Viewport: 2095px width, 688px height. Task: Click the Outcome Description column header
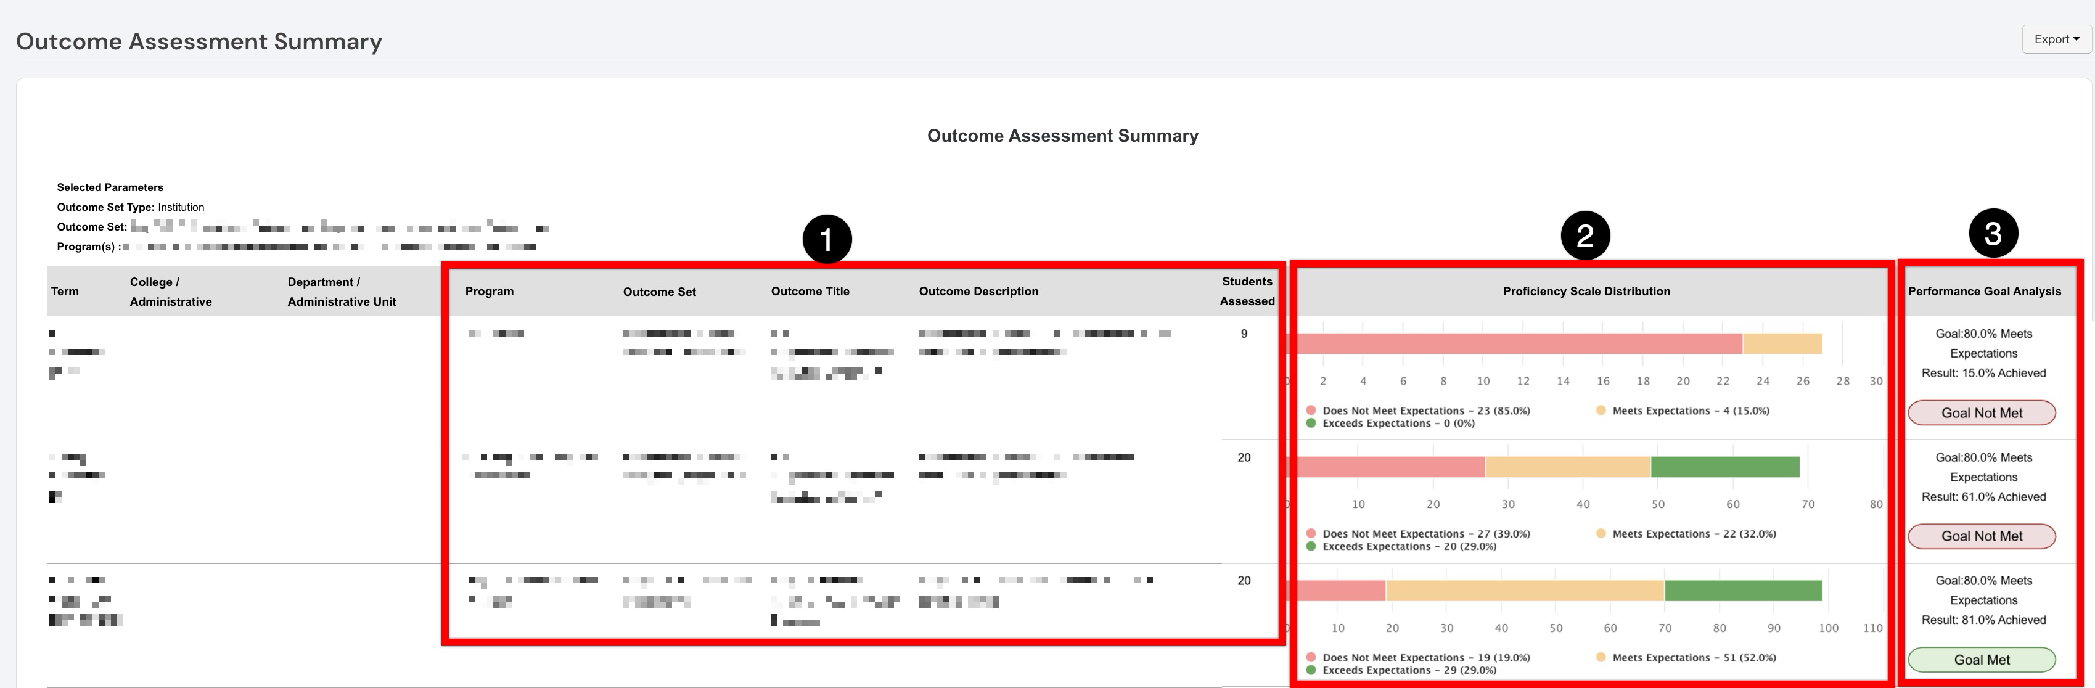(x=978, y=291)
